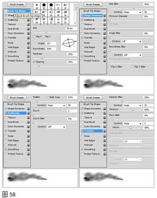Click the Dual Brush lock in the Transfer panel
Viewport: 157px width, 198px height.
(105, 122)
